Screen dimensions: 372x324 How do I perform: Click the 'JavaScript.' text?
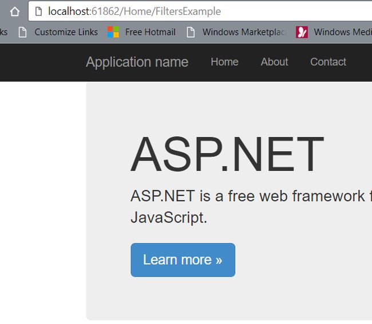(x=169, y=217)
